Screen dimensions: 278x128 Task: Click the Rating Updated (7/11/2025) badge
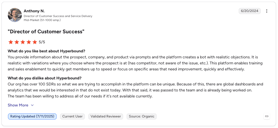pyautogui.click(x=32, y=116)
